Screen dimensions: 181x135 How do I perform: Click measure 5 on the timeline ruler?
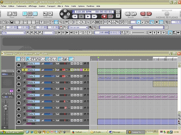click(x=119, y=60)
